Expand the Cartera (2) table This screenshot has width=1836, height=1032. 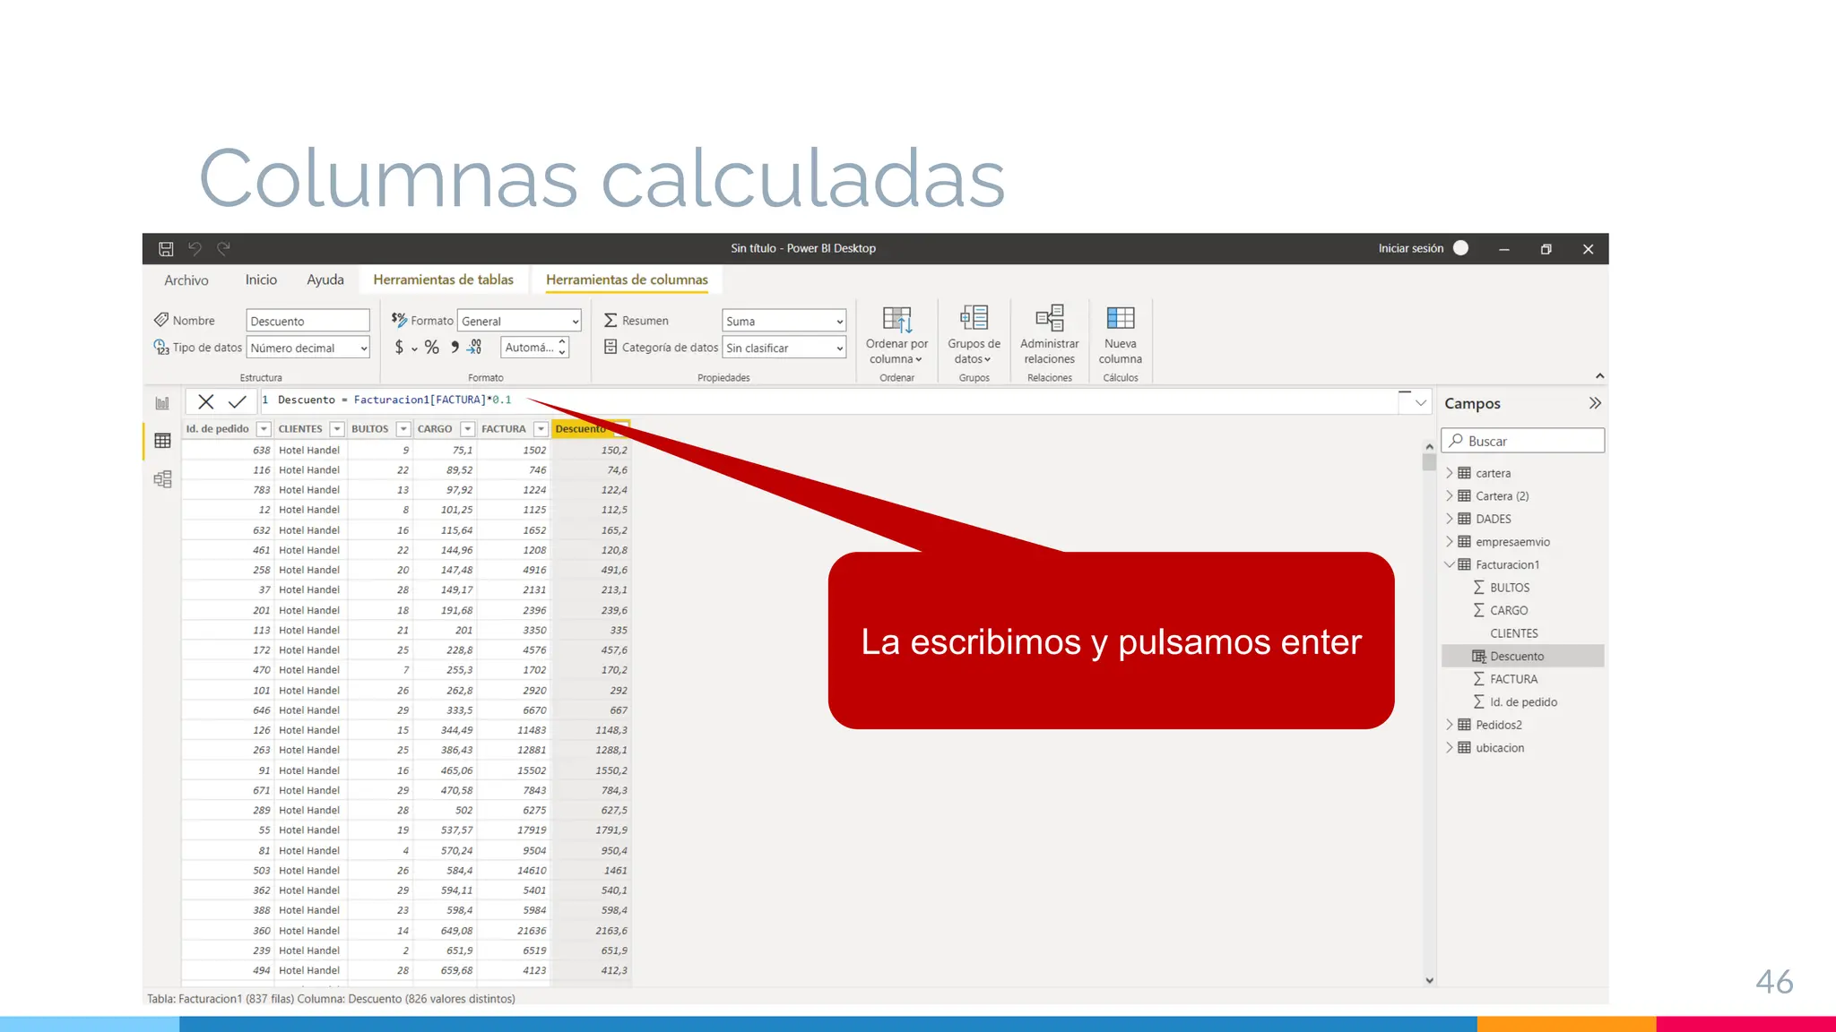tap(1450, 496)
